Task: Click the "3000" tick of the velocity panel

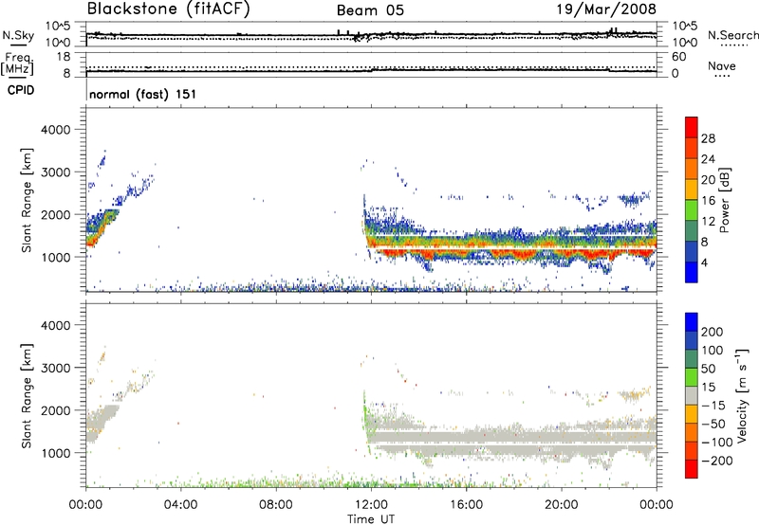Action: coord(56,368)
